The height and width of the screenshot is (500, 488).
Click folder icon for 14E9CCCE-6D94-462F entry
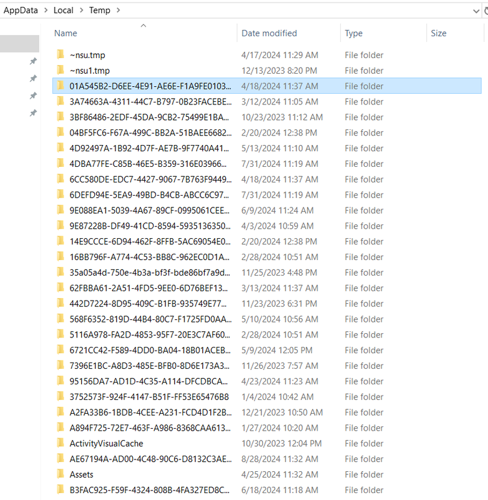coord(61,241)
